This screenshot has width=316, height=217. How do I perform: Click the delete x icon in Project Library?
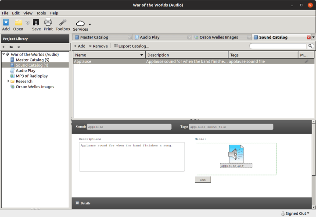pos(18,47)
